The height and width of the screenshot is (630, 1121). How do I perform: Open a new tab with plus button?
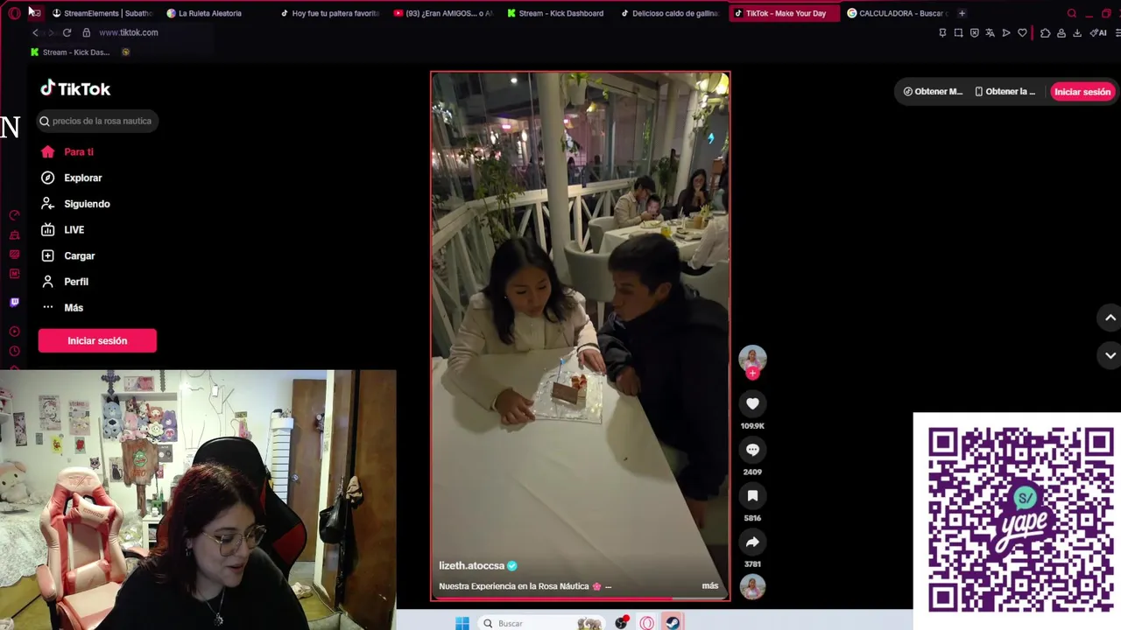(962, 13)
